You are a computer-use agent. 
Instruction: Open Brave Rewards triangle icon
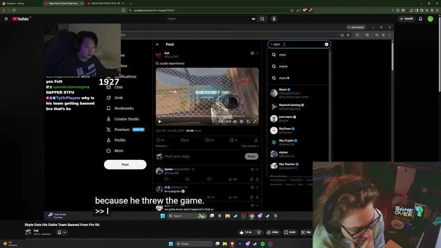click(310, 10)
